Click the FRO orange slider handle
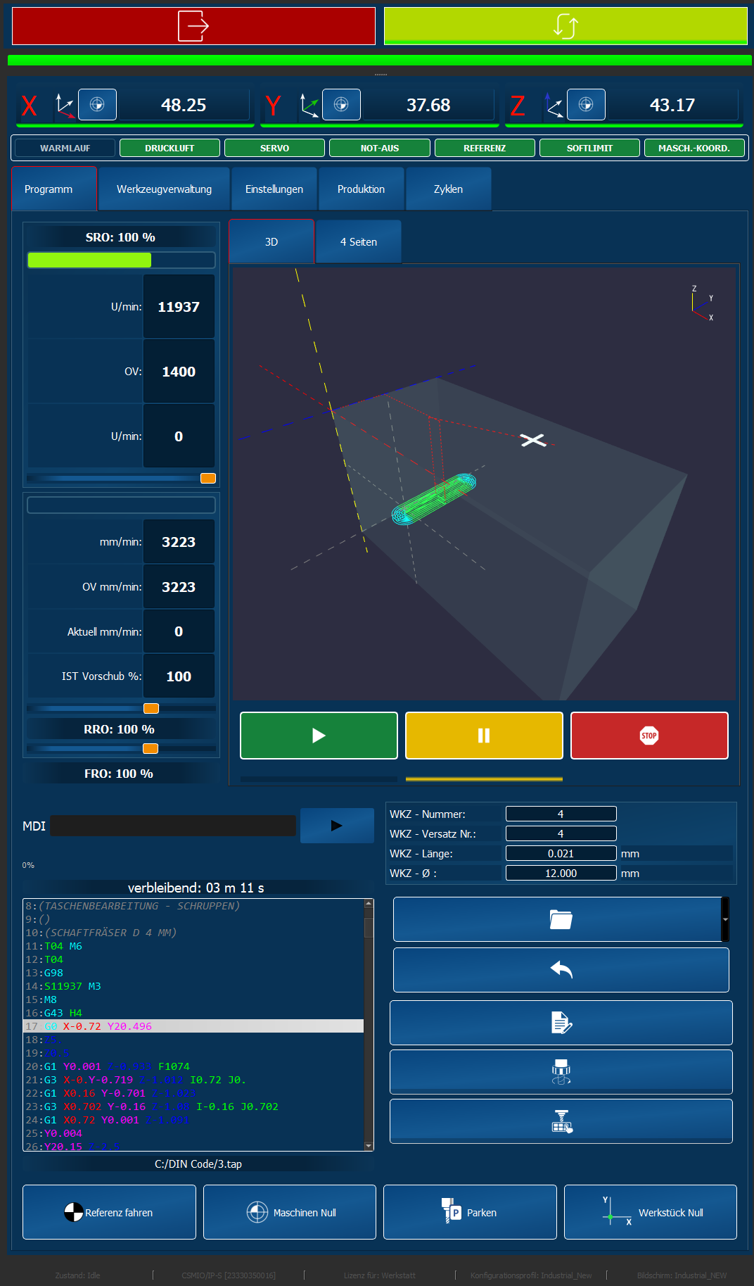 coord(151,748)
